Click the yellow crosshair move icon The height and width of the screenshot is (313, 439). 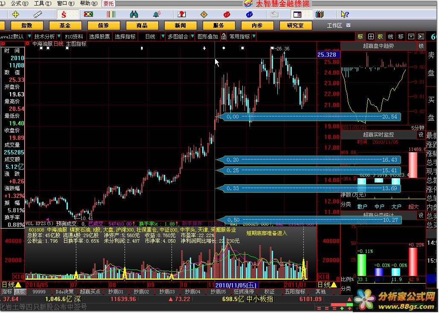tap(16, 14)
